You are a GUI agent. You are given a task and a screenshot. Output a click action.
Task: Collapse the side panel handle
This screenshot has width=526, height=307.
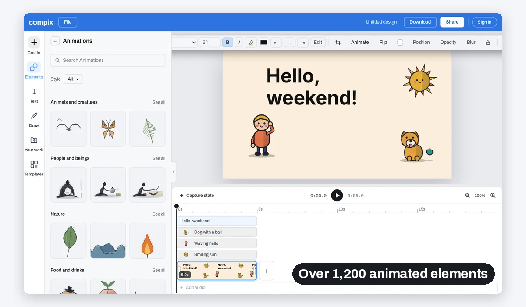(174, 172)
